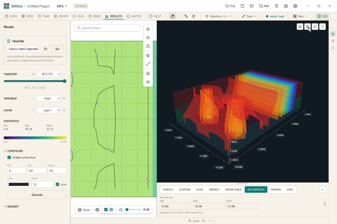Click the basemap map icon in bottom bar
Viewport: 337px width, 224px height.
[97, 210]
